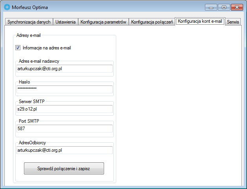Click the Serwer SMTP label
The height and width of the screenshot is (189, 247).
pyautogui.click(x=32, y=102)
